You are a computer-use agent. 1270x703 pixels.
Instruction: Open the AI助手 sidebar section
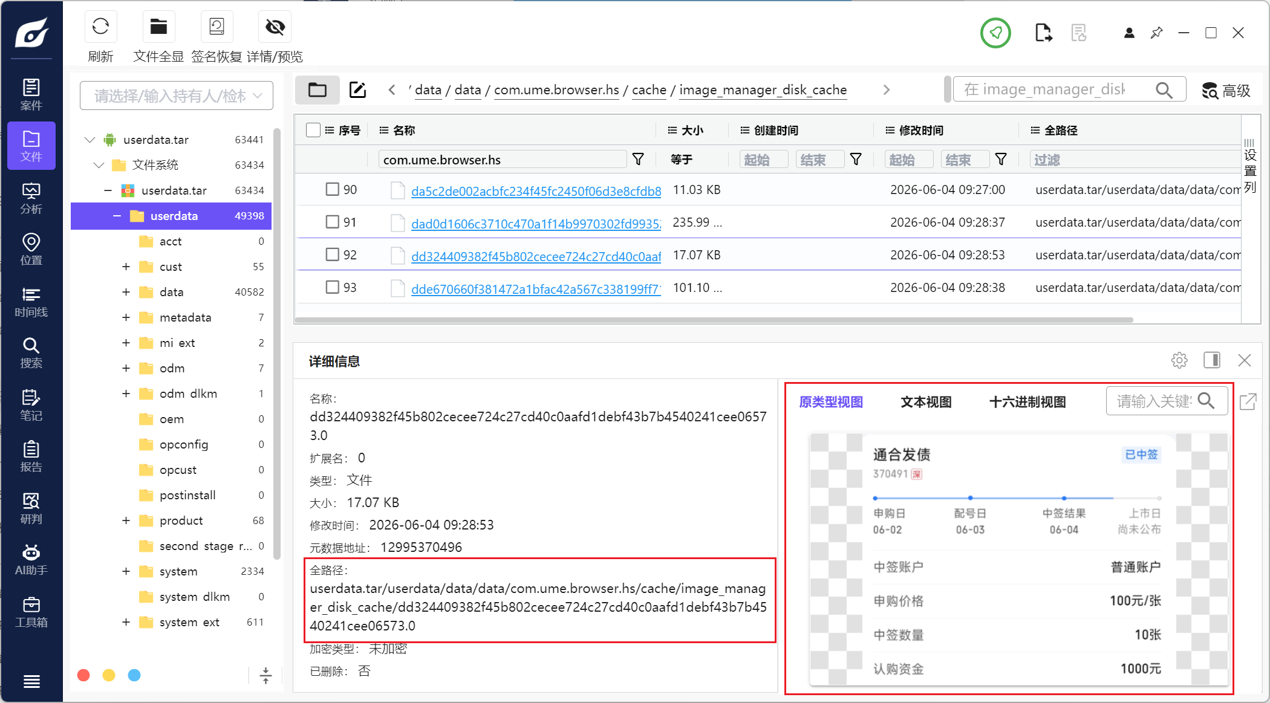pyautogui.click(x=31, y=560)
